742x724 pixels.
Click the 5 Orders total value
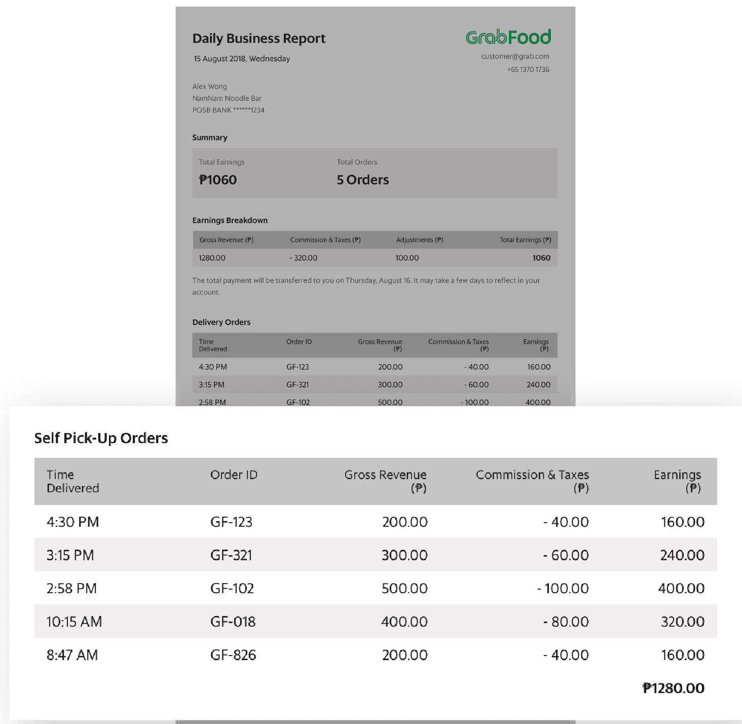(363, 180)
